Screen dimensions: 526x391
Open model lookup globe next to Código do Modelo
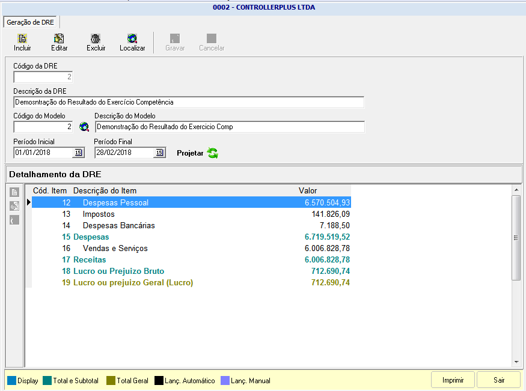point(84,127)
